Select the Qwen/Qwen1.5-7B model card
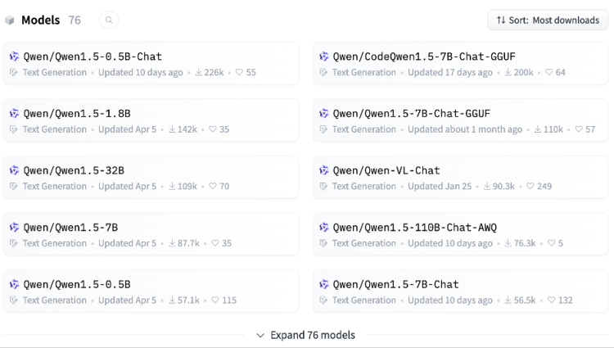 pyautogui.click(x=151, y=234)
